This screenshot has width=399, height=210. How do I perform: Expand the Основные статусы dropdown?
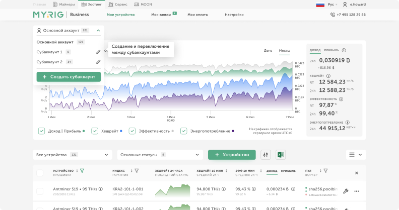click(157, 155)
